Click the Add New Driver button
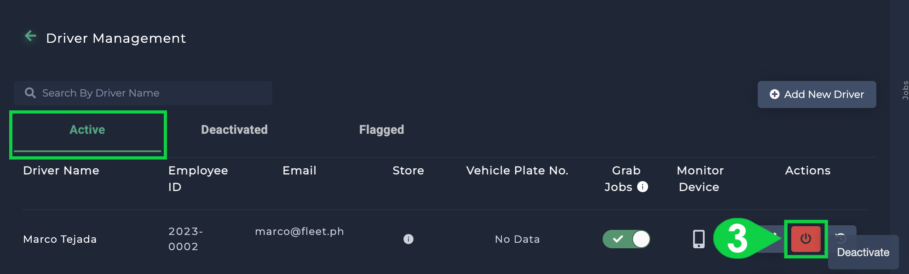The width and height of the screenshot is (909, 274). pos(817,94)
